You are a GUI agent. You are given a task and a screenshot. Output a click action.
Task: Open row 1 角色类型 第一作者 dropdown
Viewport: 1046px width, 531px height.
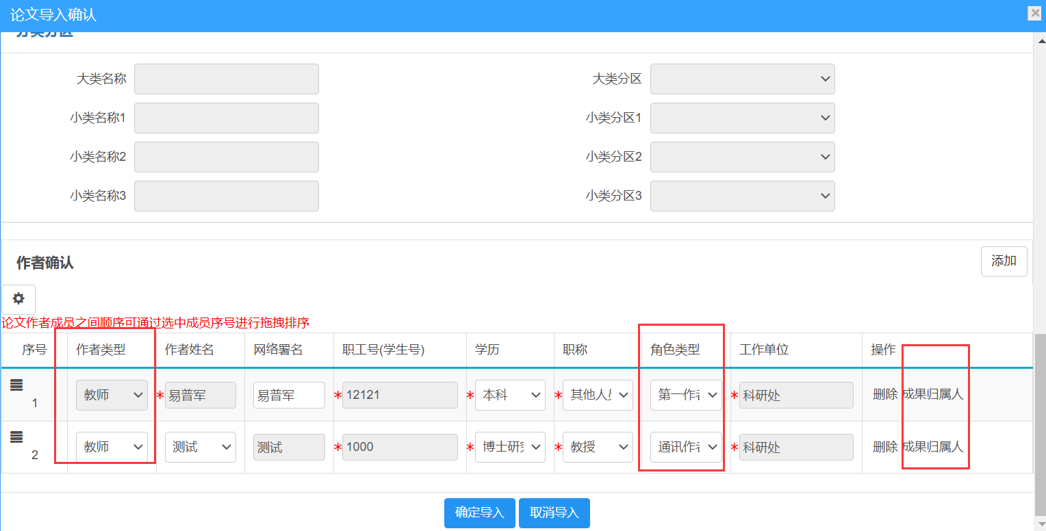pos(686,396)
